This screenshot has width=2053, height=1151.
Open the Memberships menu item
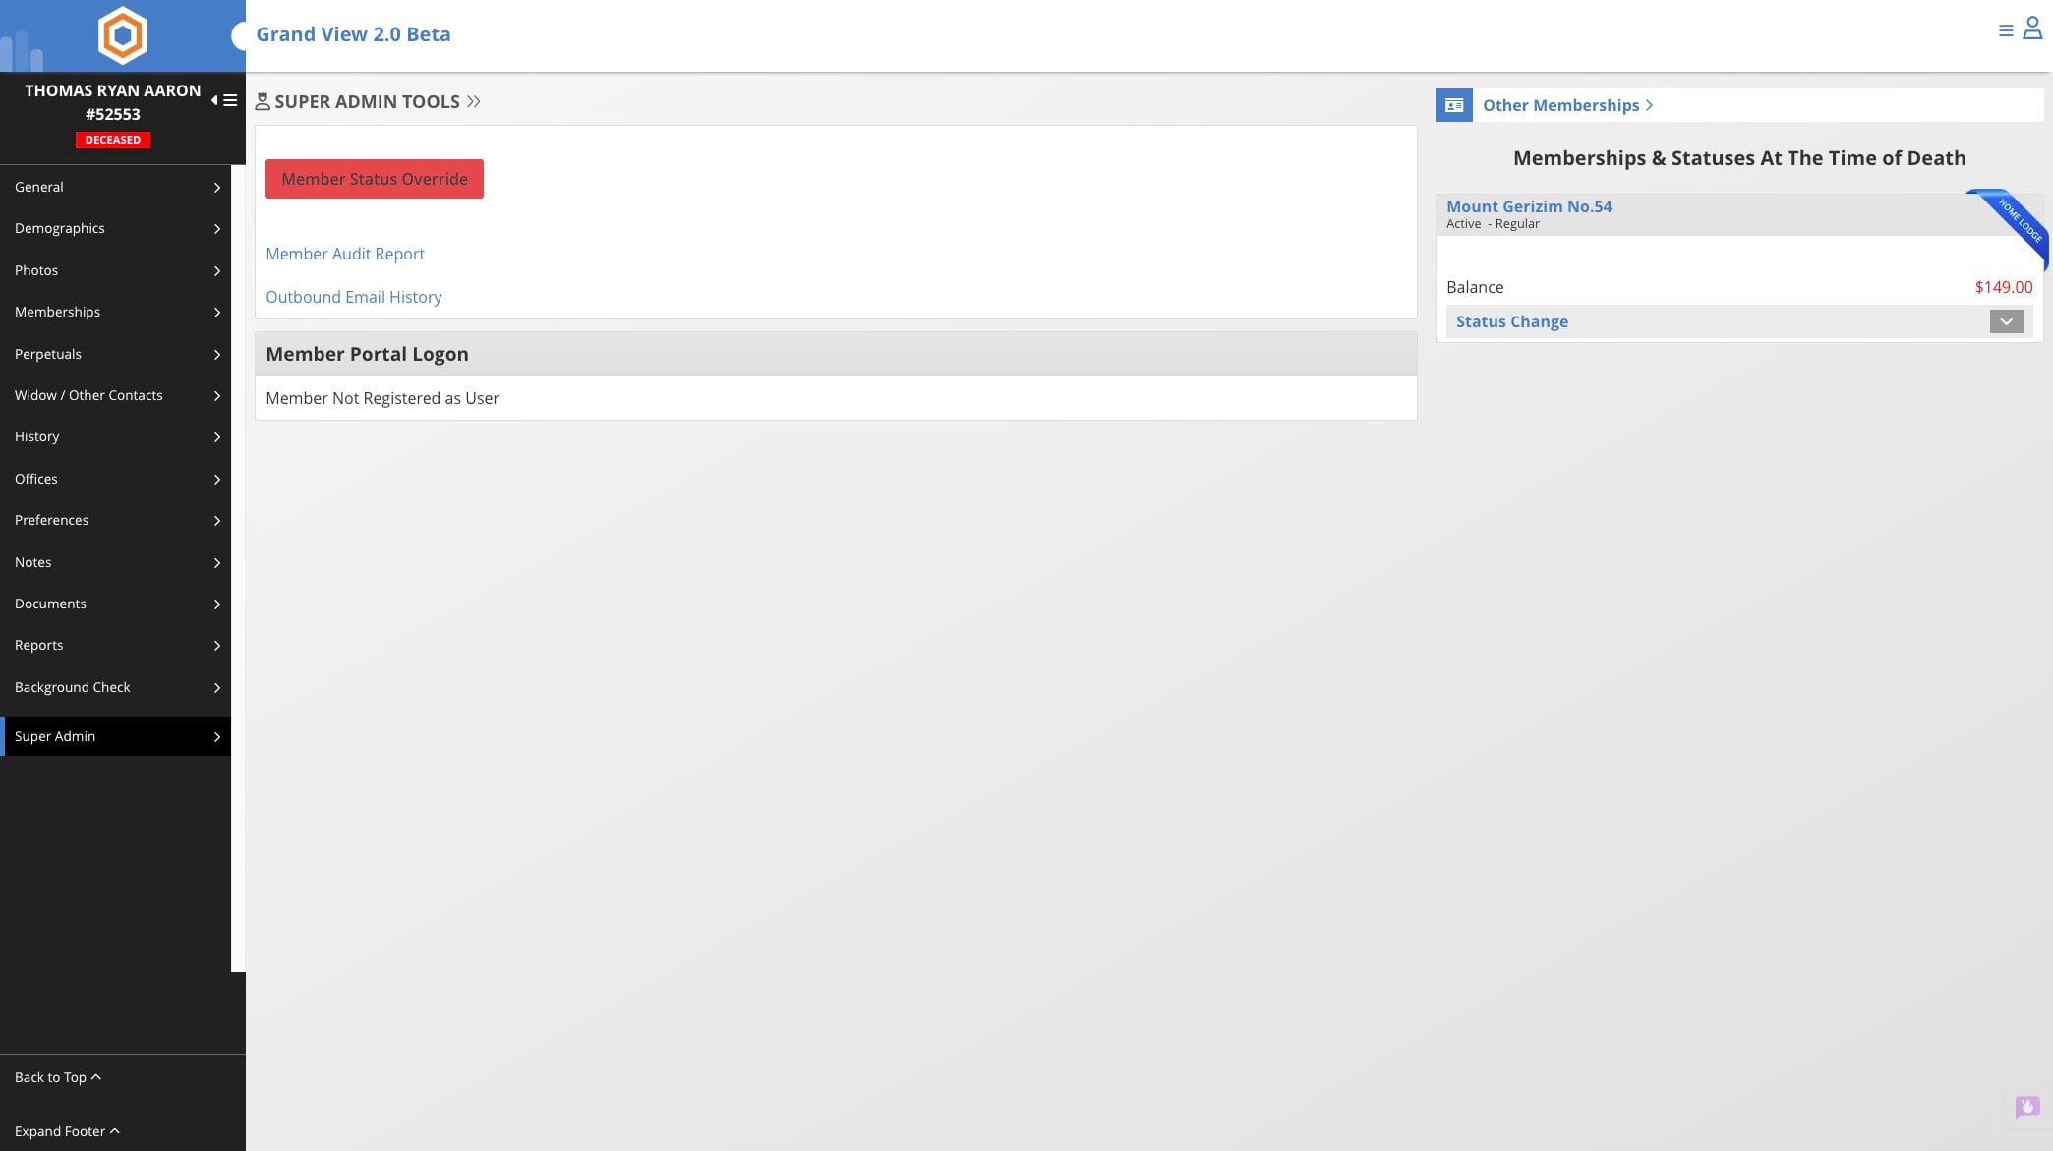tap(115, 312)
